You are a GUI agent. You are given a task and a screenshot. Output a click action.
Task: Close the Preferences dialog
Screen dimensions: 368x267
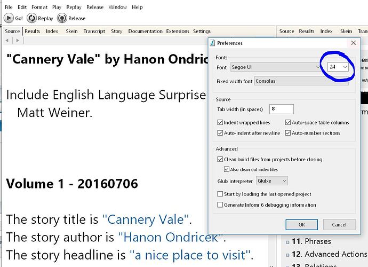[353, 43]
